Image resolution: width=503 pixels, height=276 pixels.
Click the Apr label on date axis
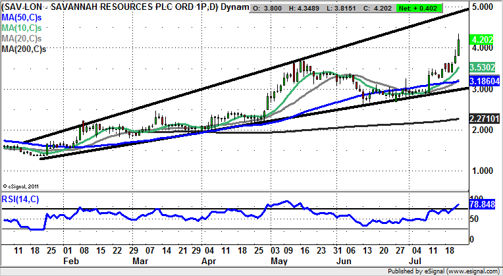[207, 261]
